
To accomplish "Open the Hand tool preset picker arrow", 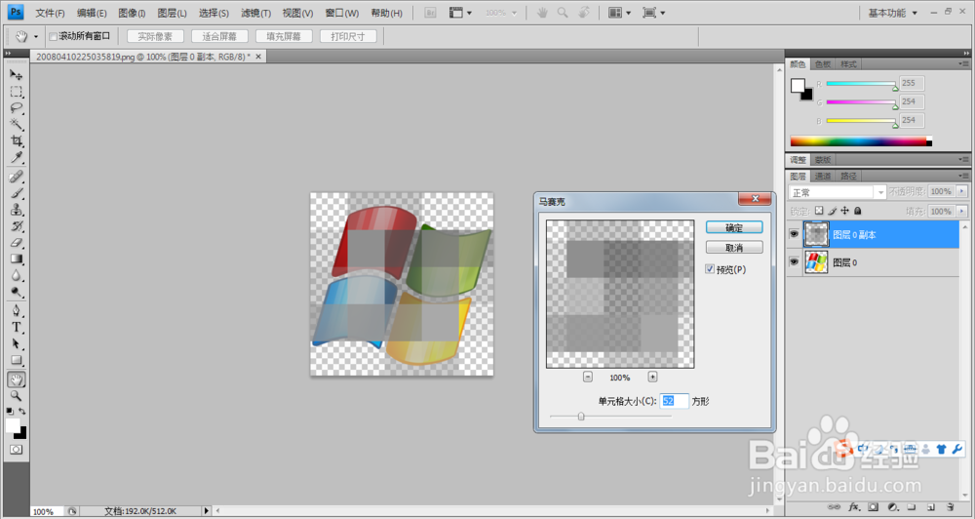I will [35, 37].
